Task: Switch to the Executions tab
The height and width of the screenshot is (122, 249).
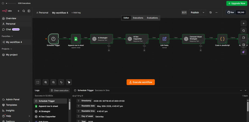Action: (x=138, y=18)
